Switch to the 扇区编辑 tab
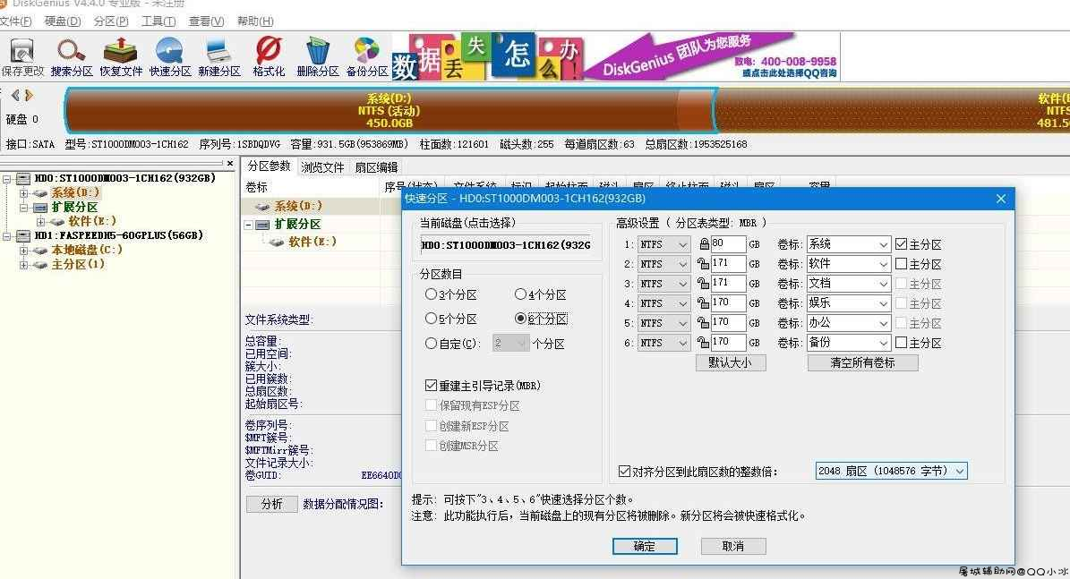The height and width of the screenshot is (579, 1070). (x=376, y=167)
